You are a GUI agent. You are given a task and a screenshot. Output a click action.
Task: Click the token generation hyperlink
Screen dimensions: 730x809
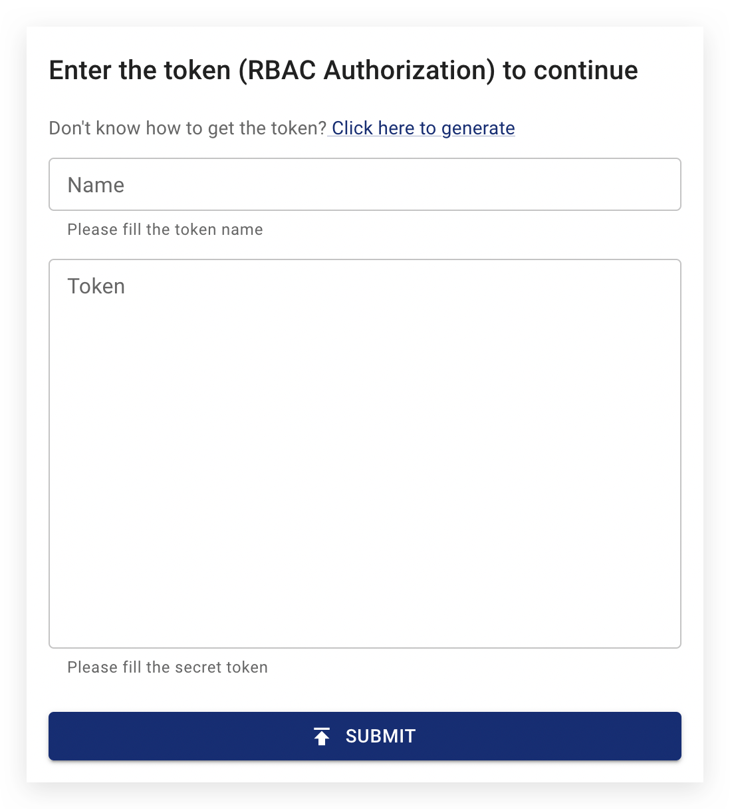(x=422, y=128)
